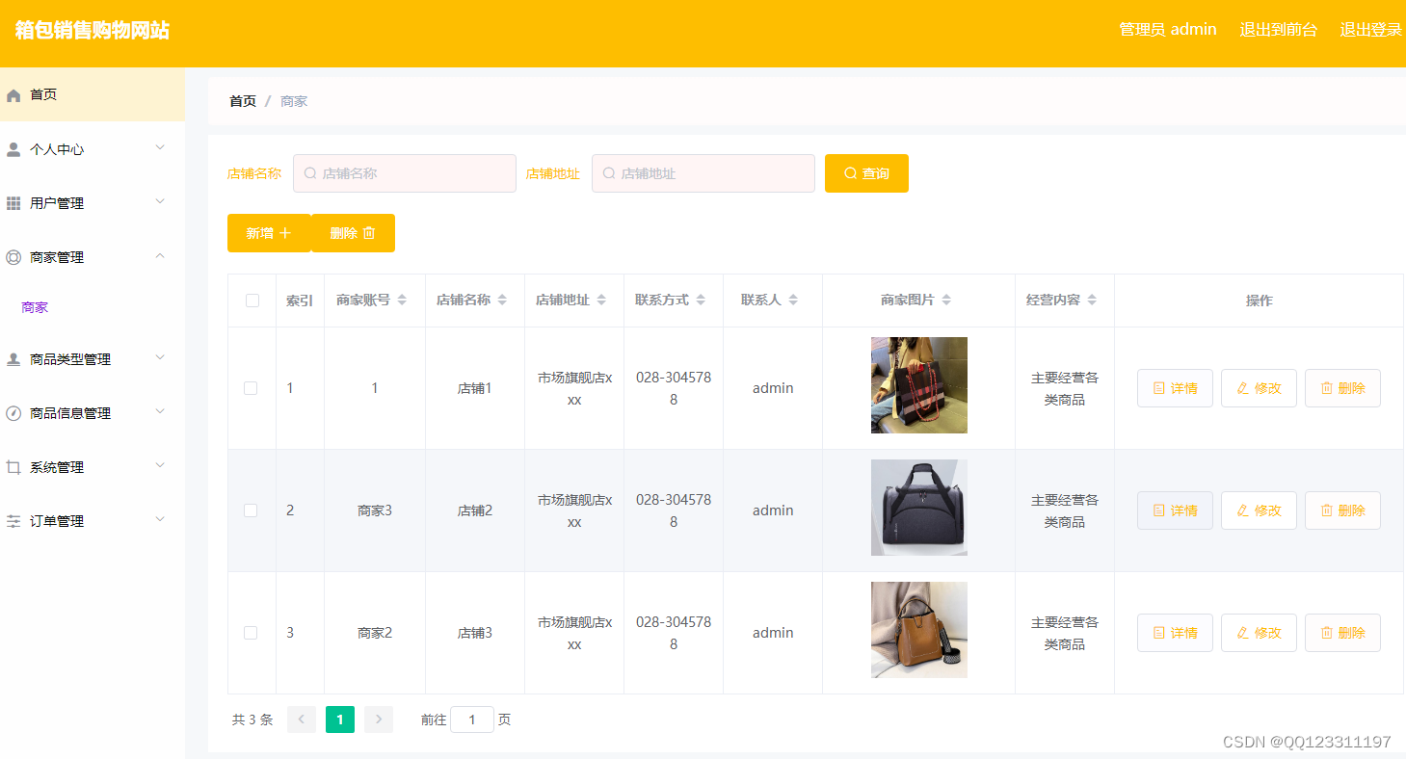Open the 商家 submenu item

(35, 308)
